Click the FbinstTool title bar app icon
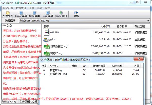The width and height of the screenshot is (152, 105). (x=3, y=3)
